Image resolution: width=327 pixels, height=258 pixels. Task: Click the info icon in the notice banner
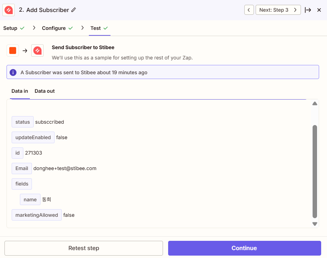(x=13, y=72)
